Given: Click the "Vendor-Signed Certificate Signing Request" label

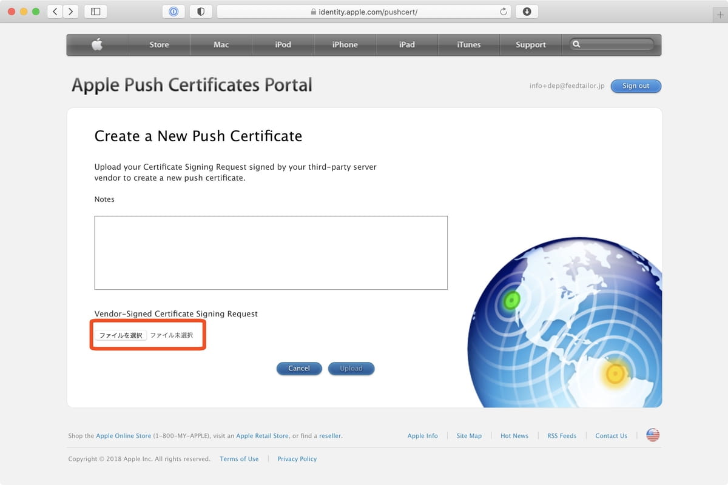Looking at the screenshot, I should 176,314.
